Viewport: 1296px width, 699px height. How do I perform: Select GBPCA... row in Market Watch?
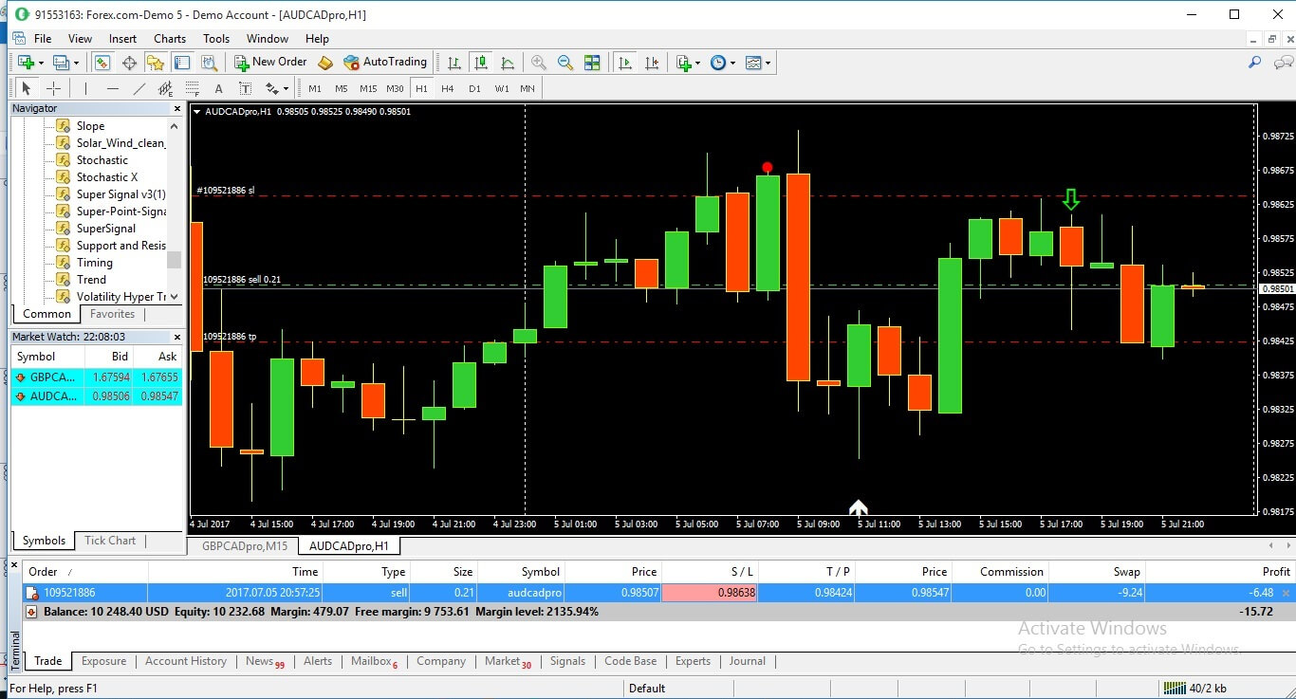coord(96,377)
